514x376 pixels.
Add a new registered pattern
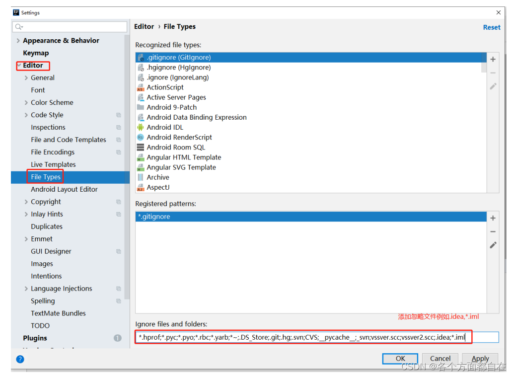click(x=493, y=218)
